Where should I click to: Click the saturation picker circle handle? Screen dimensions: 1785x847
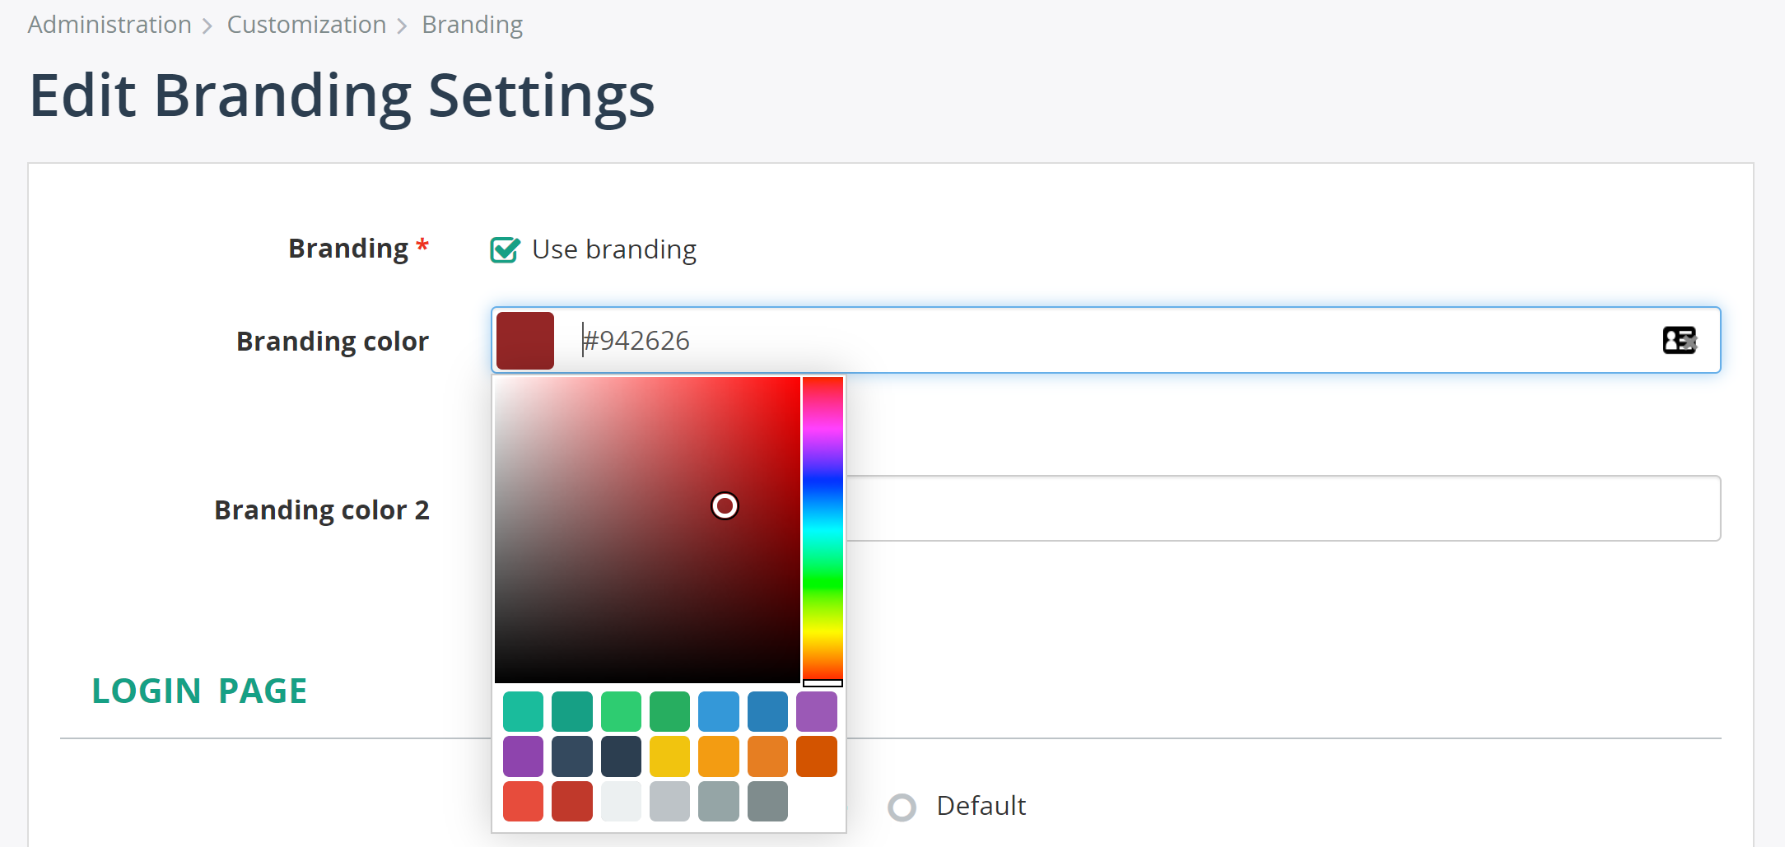tap(725, 505)
